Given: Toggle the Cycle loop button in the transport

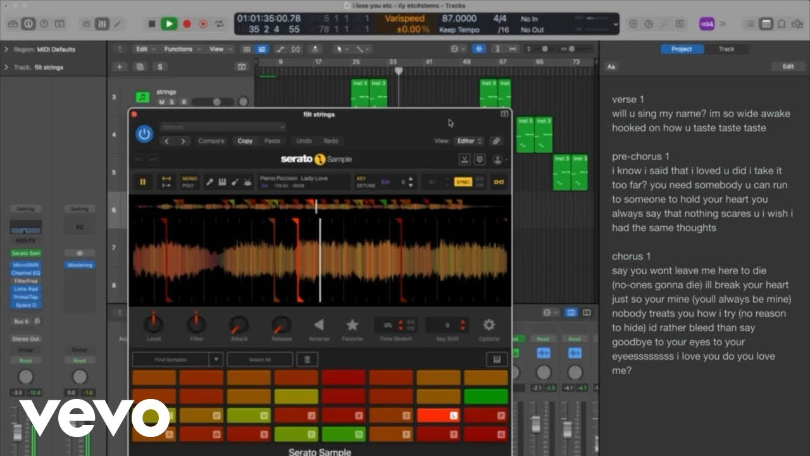Looking at the screenshot, I should point(220,24).
